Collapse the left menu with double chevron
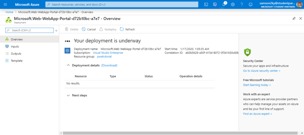304x135 pixels. pos(56,30)
